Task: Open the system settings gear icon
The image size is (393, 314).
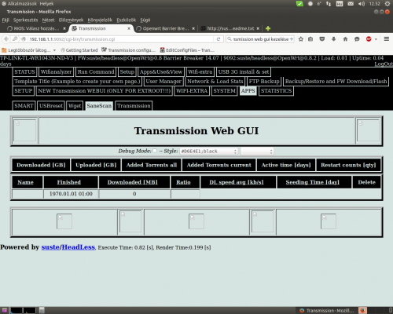Action: pos(387,4)
